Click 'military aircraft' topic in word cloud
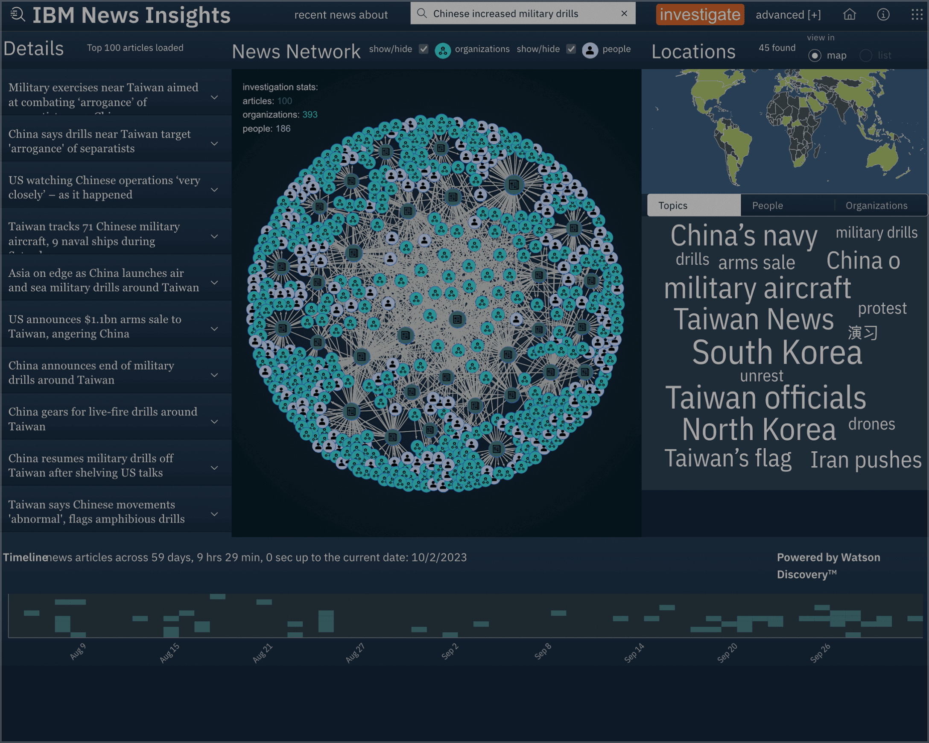 coord(757,288)
